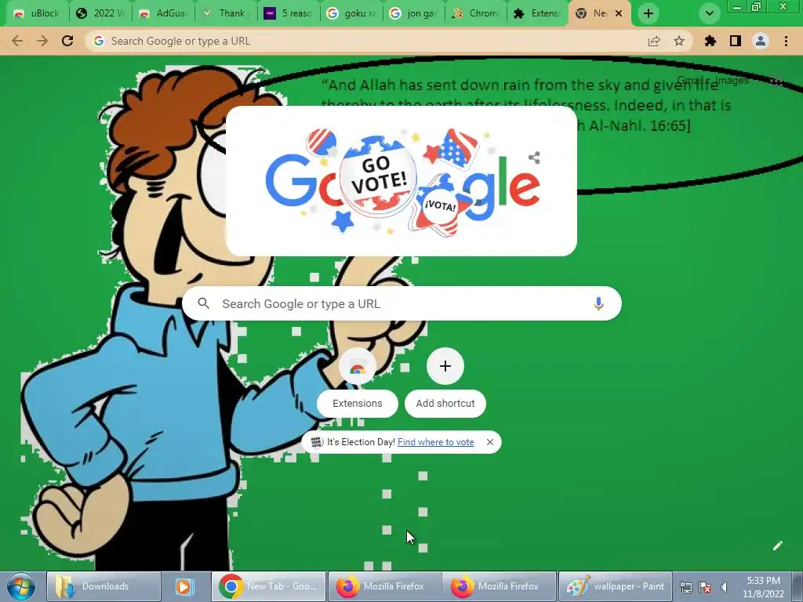This screenshot has height=602, width=803.
Task: Bookmark this tab with the star icon
Action: pos(679,41)
